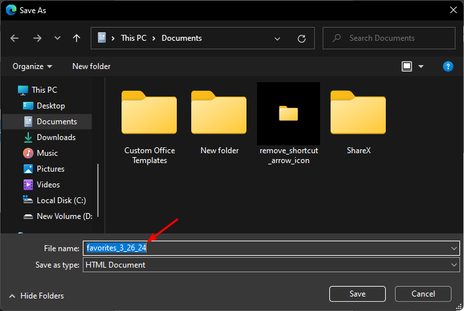Click the Music note icon in sidebar

(x=28, y=153)
